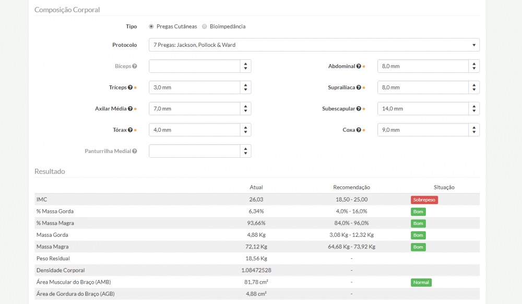Click help icon beside Suprailíaca
The height and width of the screenshot is (304, 522).
coord(359,87)
